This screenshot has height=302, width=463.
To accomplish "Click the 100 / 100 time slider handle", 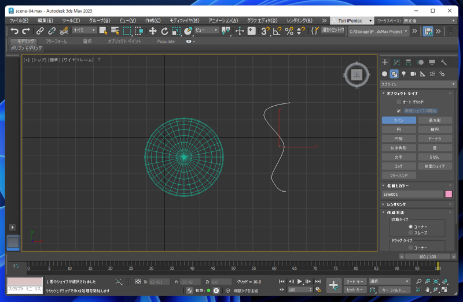I will (x=427, y=256).
